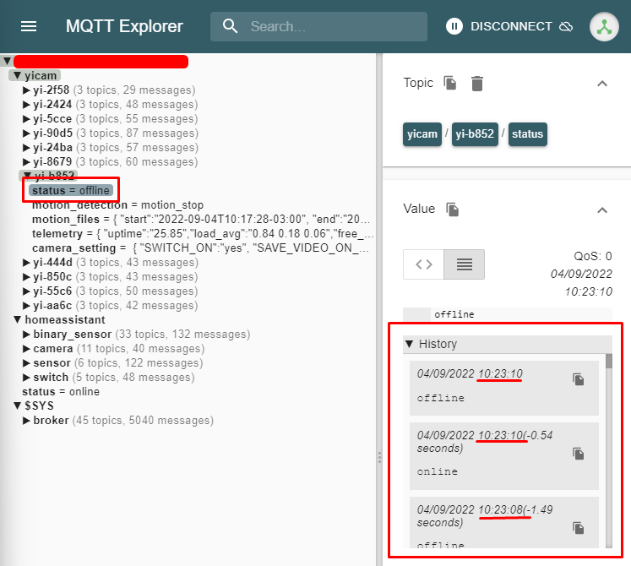
Task: Expand the yi-90d5 node
Action: (x=26, y=133)
